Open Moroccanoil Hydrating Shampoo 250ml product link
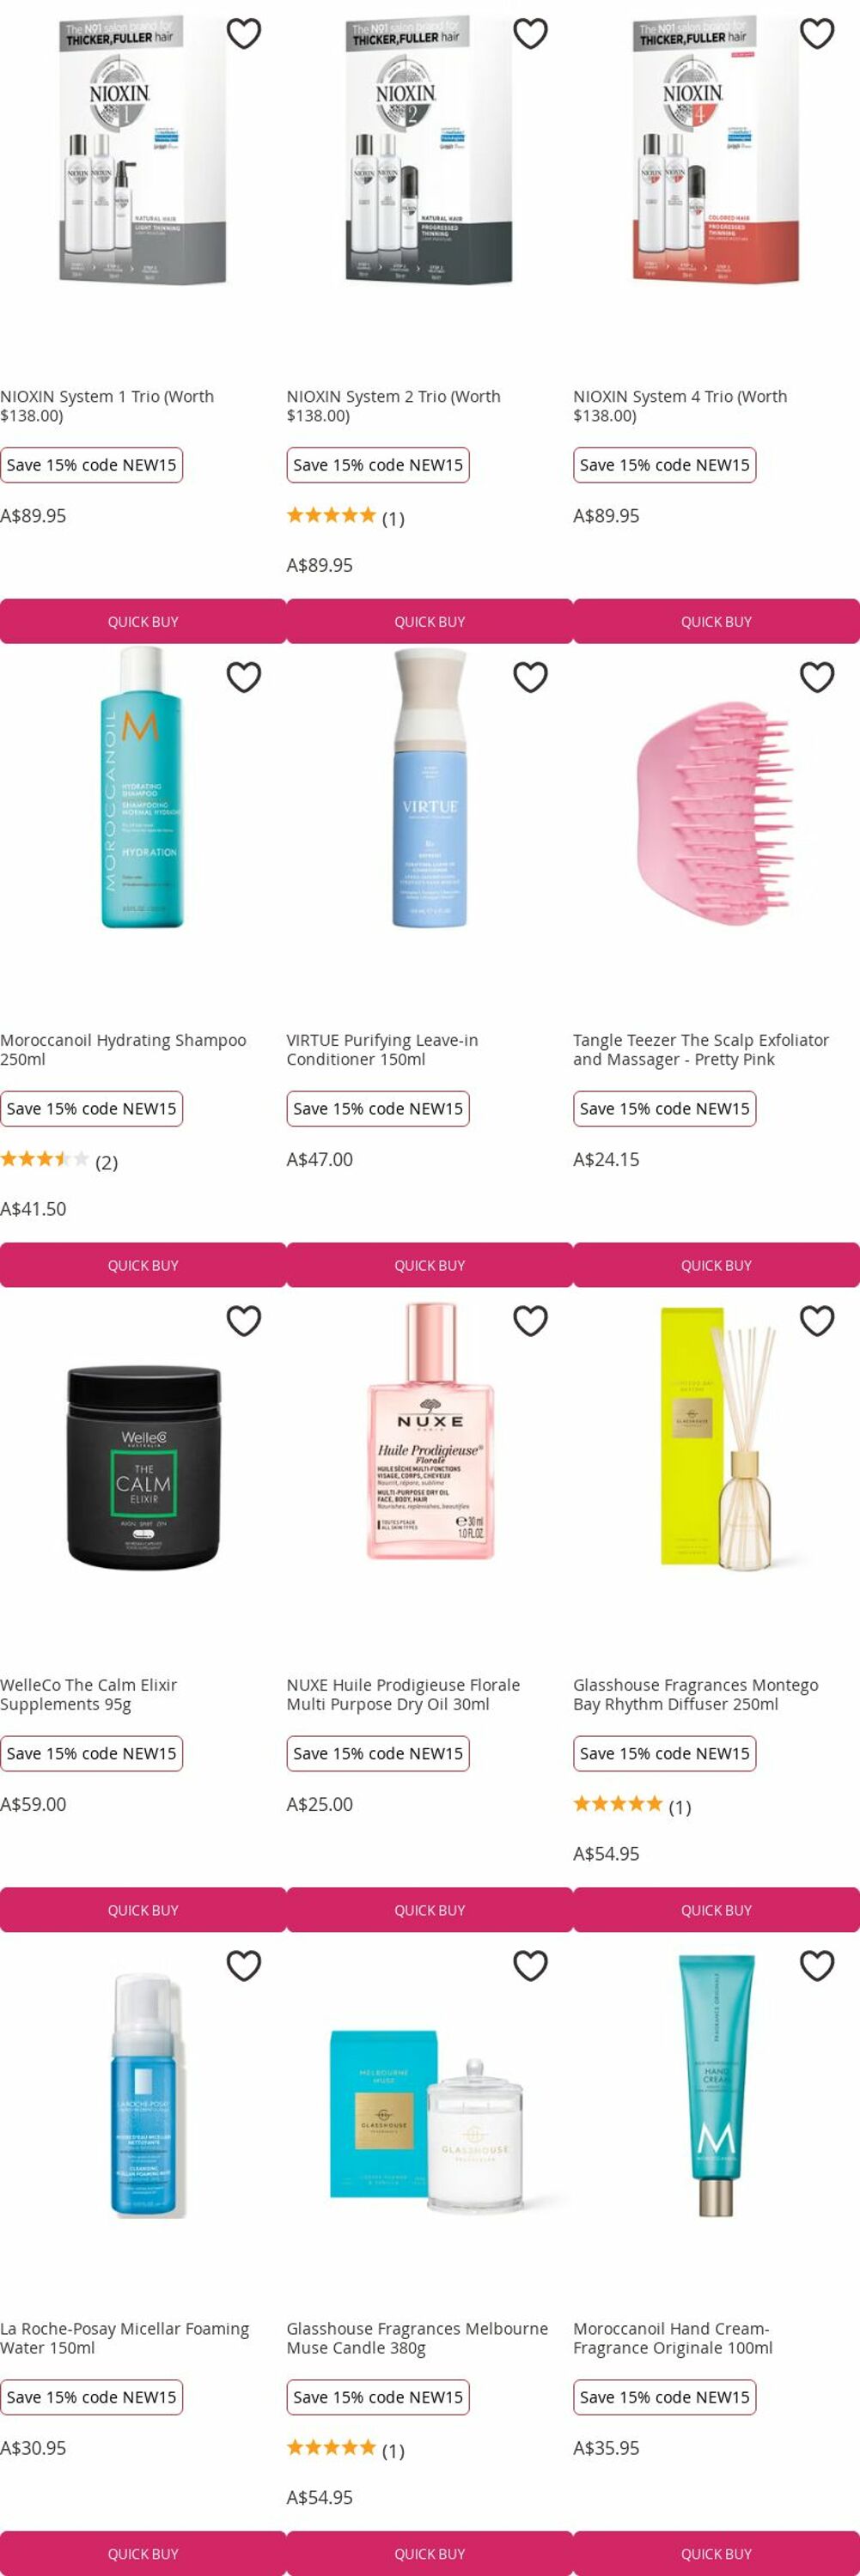The image size is (860, 2576). pos(123,1050)
